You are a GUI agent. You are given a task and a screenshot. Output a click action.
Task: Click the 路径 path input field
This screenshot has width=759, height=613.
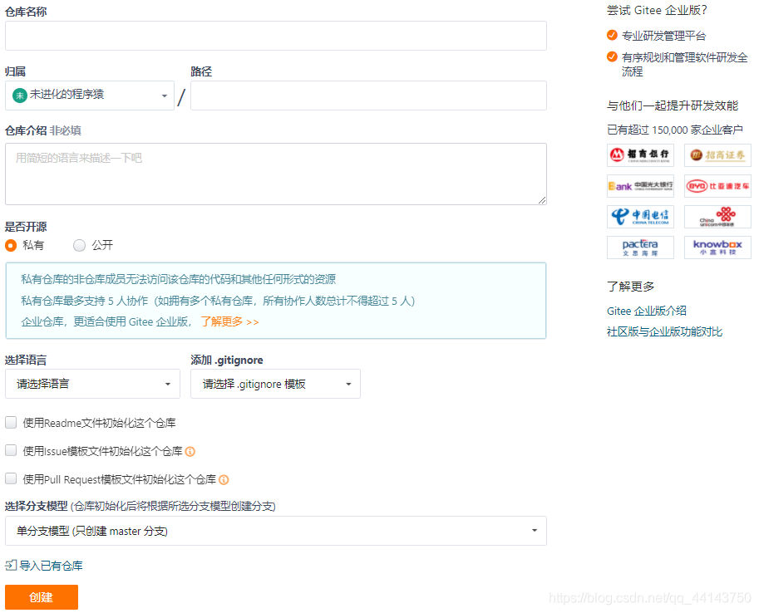click(368, 96)
